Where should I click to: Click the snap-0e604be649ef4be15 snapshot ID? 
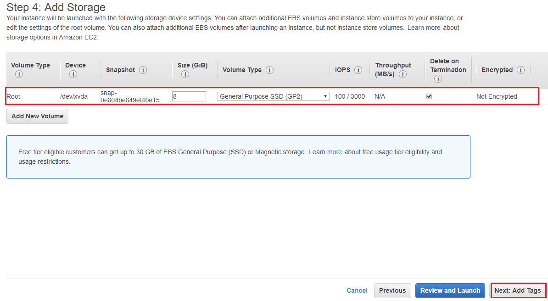(x=130, y=96)
